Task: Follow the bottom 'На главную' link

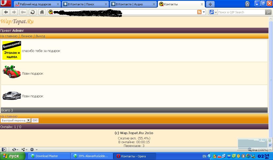Action: pos(9,117)
